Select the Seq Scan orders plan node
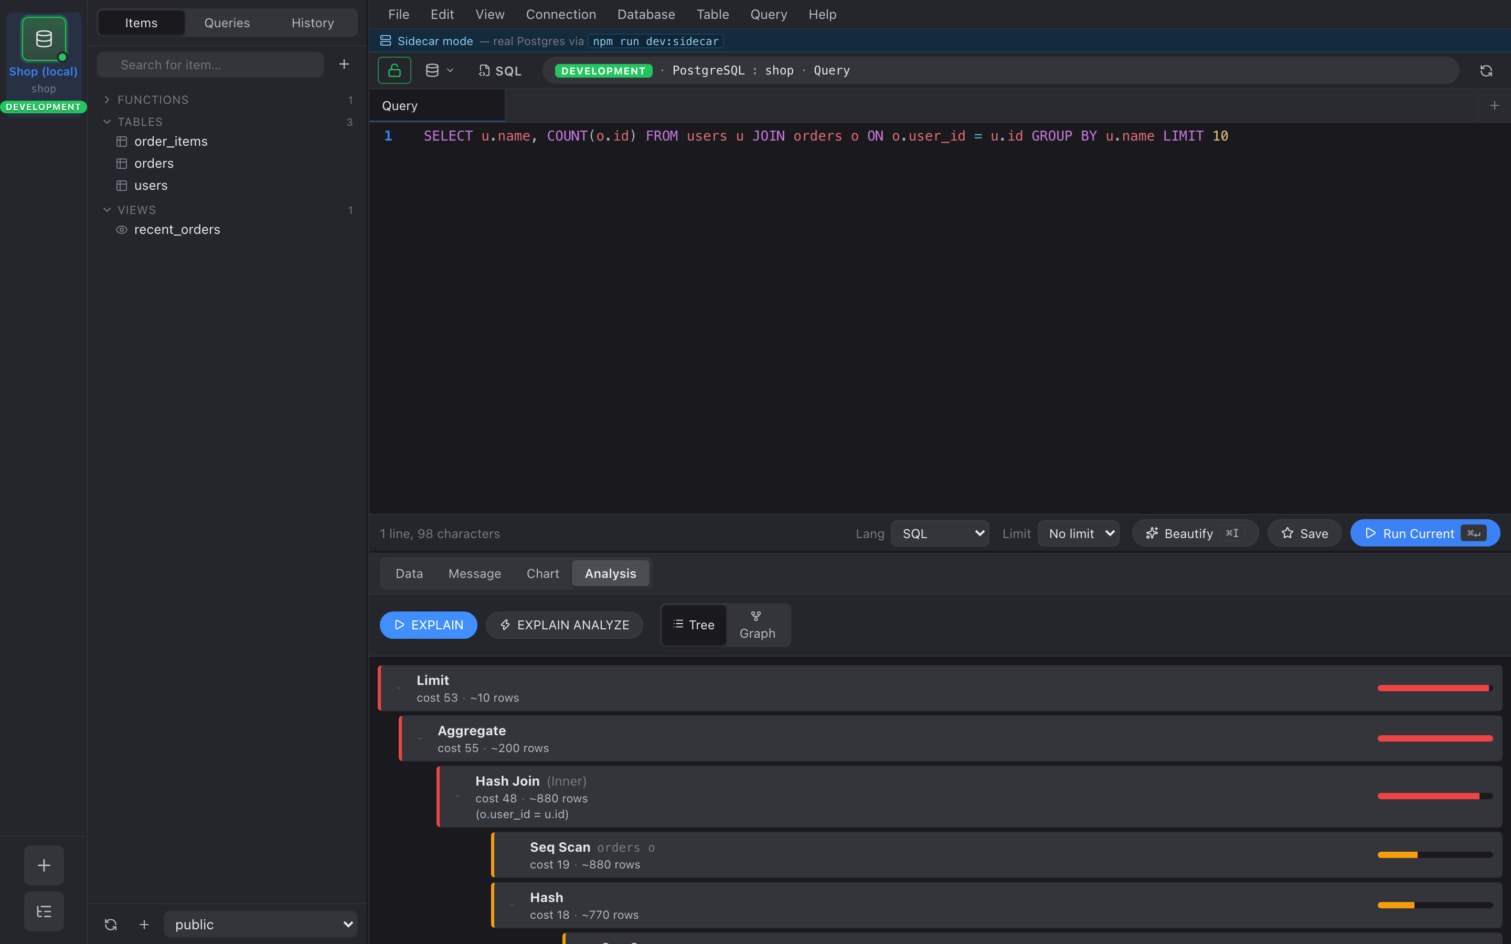This screenshot has height=944, width=1511. pyautogui.click(x=996, y=855)
